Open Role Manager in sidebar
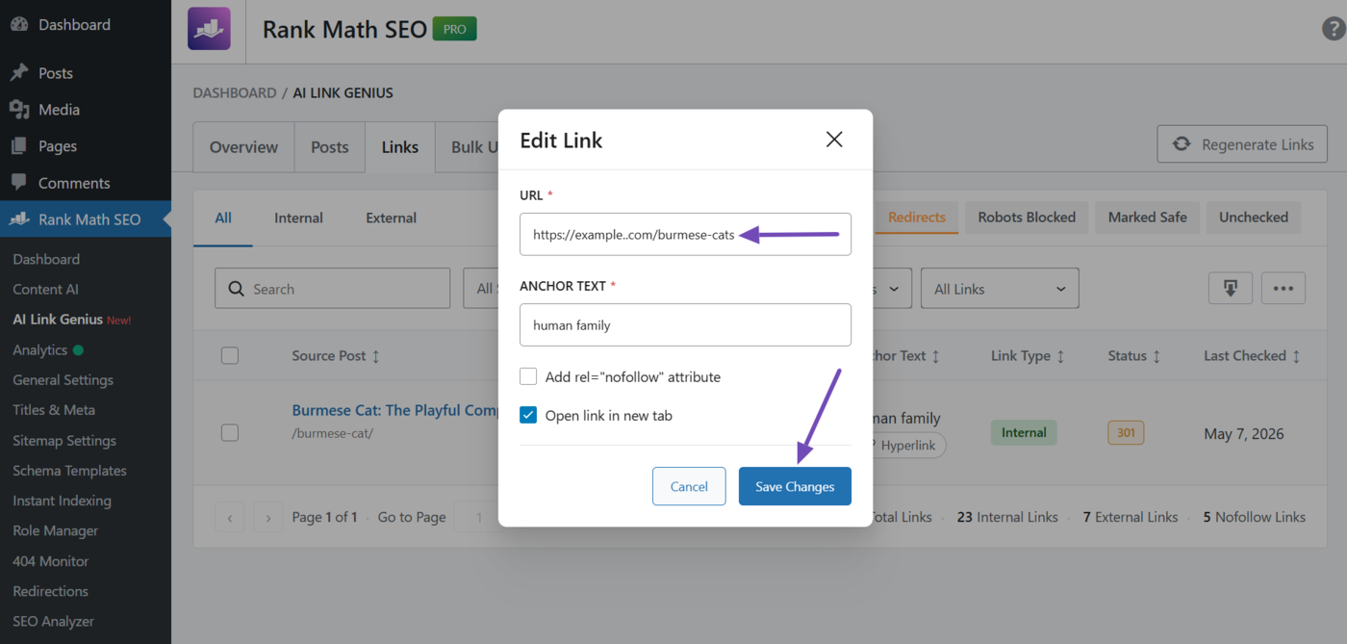Image resolution: width=1347 pixels, height=644 pixels. 56,530
